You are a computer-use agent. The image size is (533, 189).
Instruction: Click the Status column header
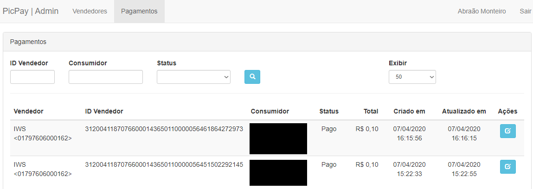[329, 111]
